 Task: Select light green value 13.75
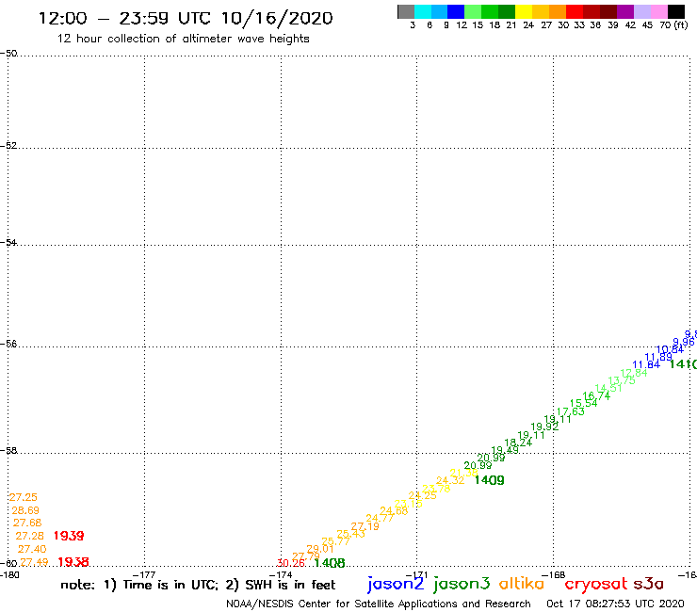click(622, 380)
